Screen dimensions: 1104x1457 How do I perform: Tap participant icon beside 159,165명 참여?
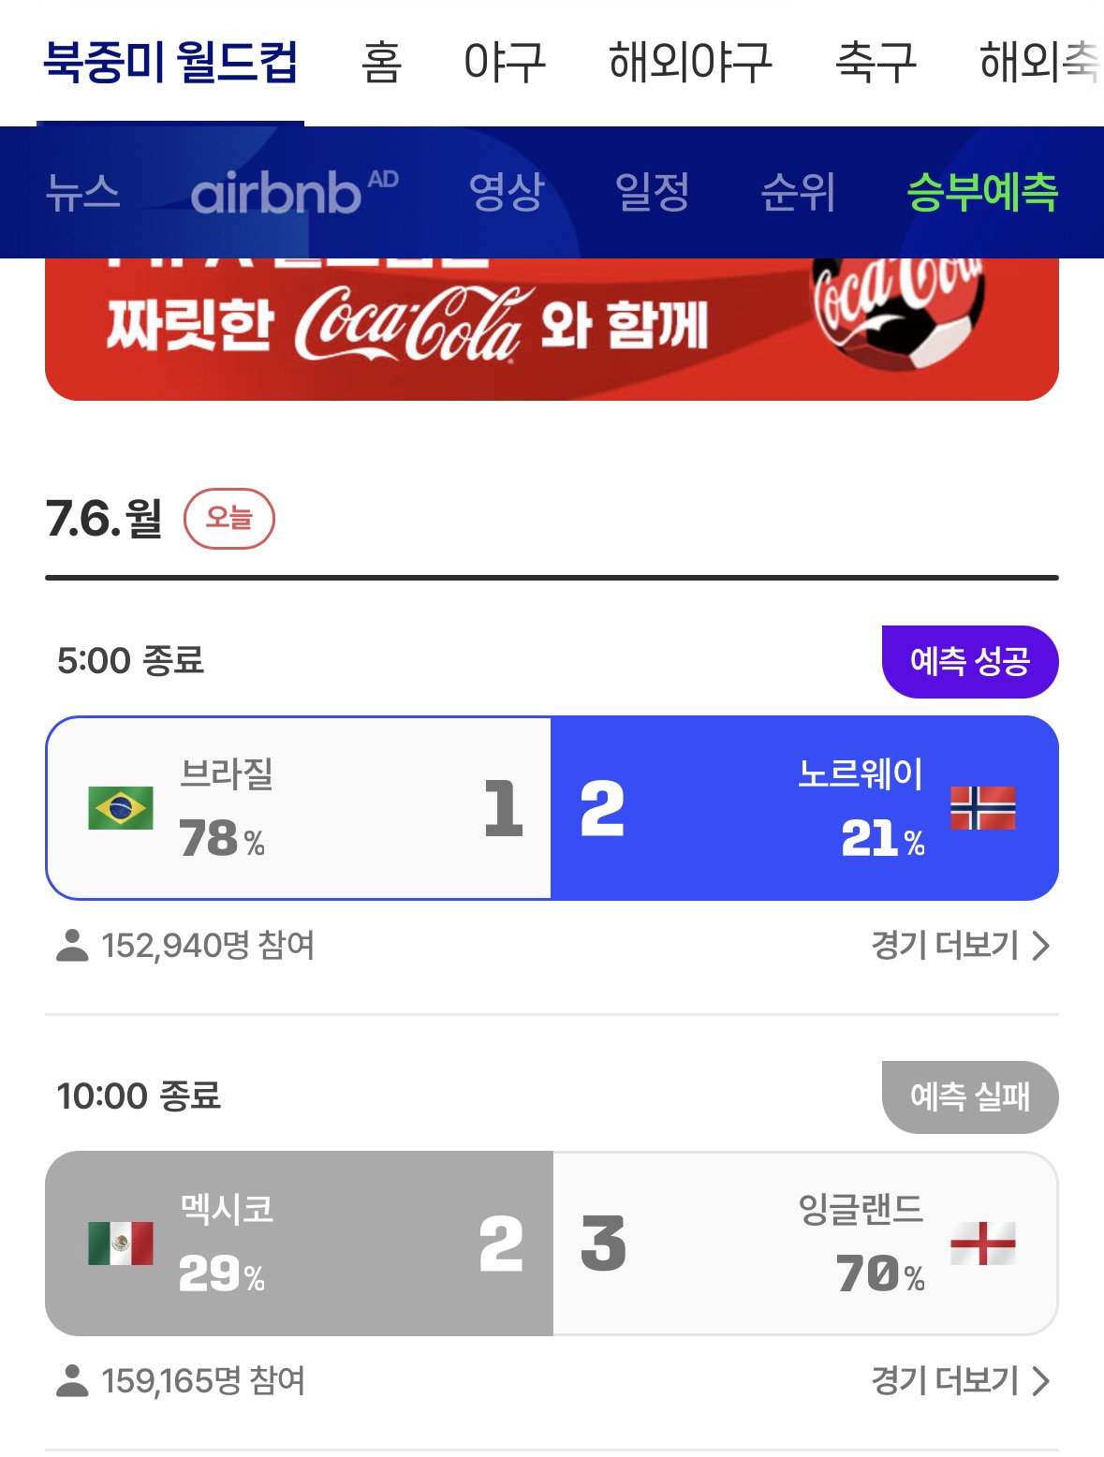point(72,1380)
